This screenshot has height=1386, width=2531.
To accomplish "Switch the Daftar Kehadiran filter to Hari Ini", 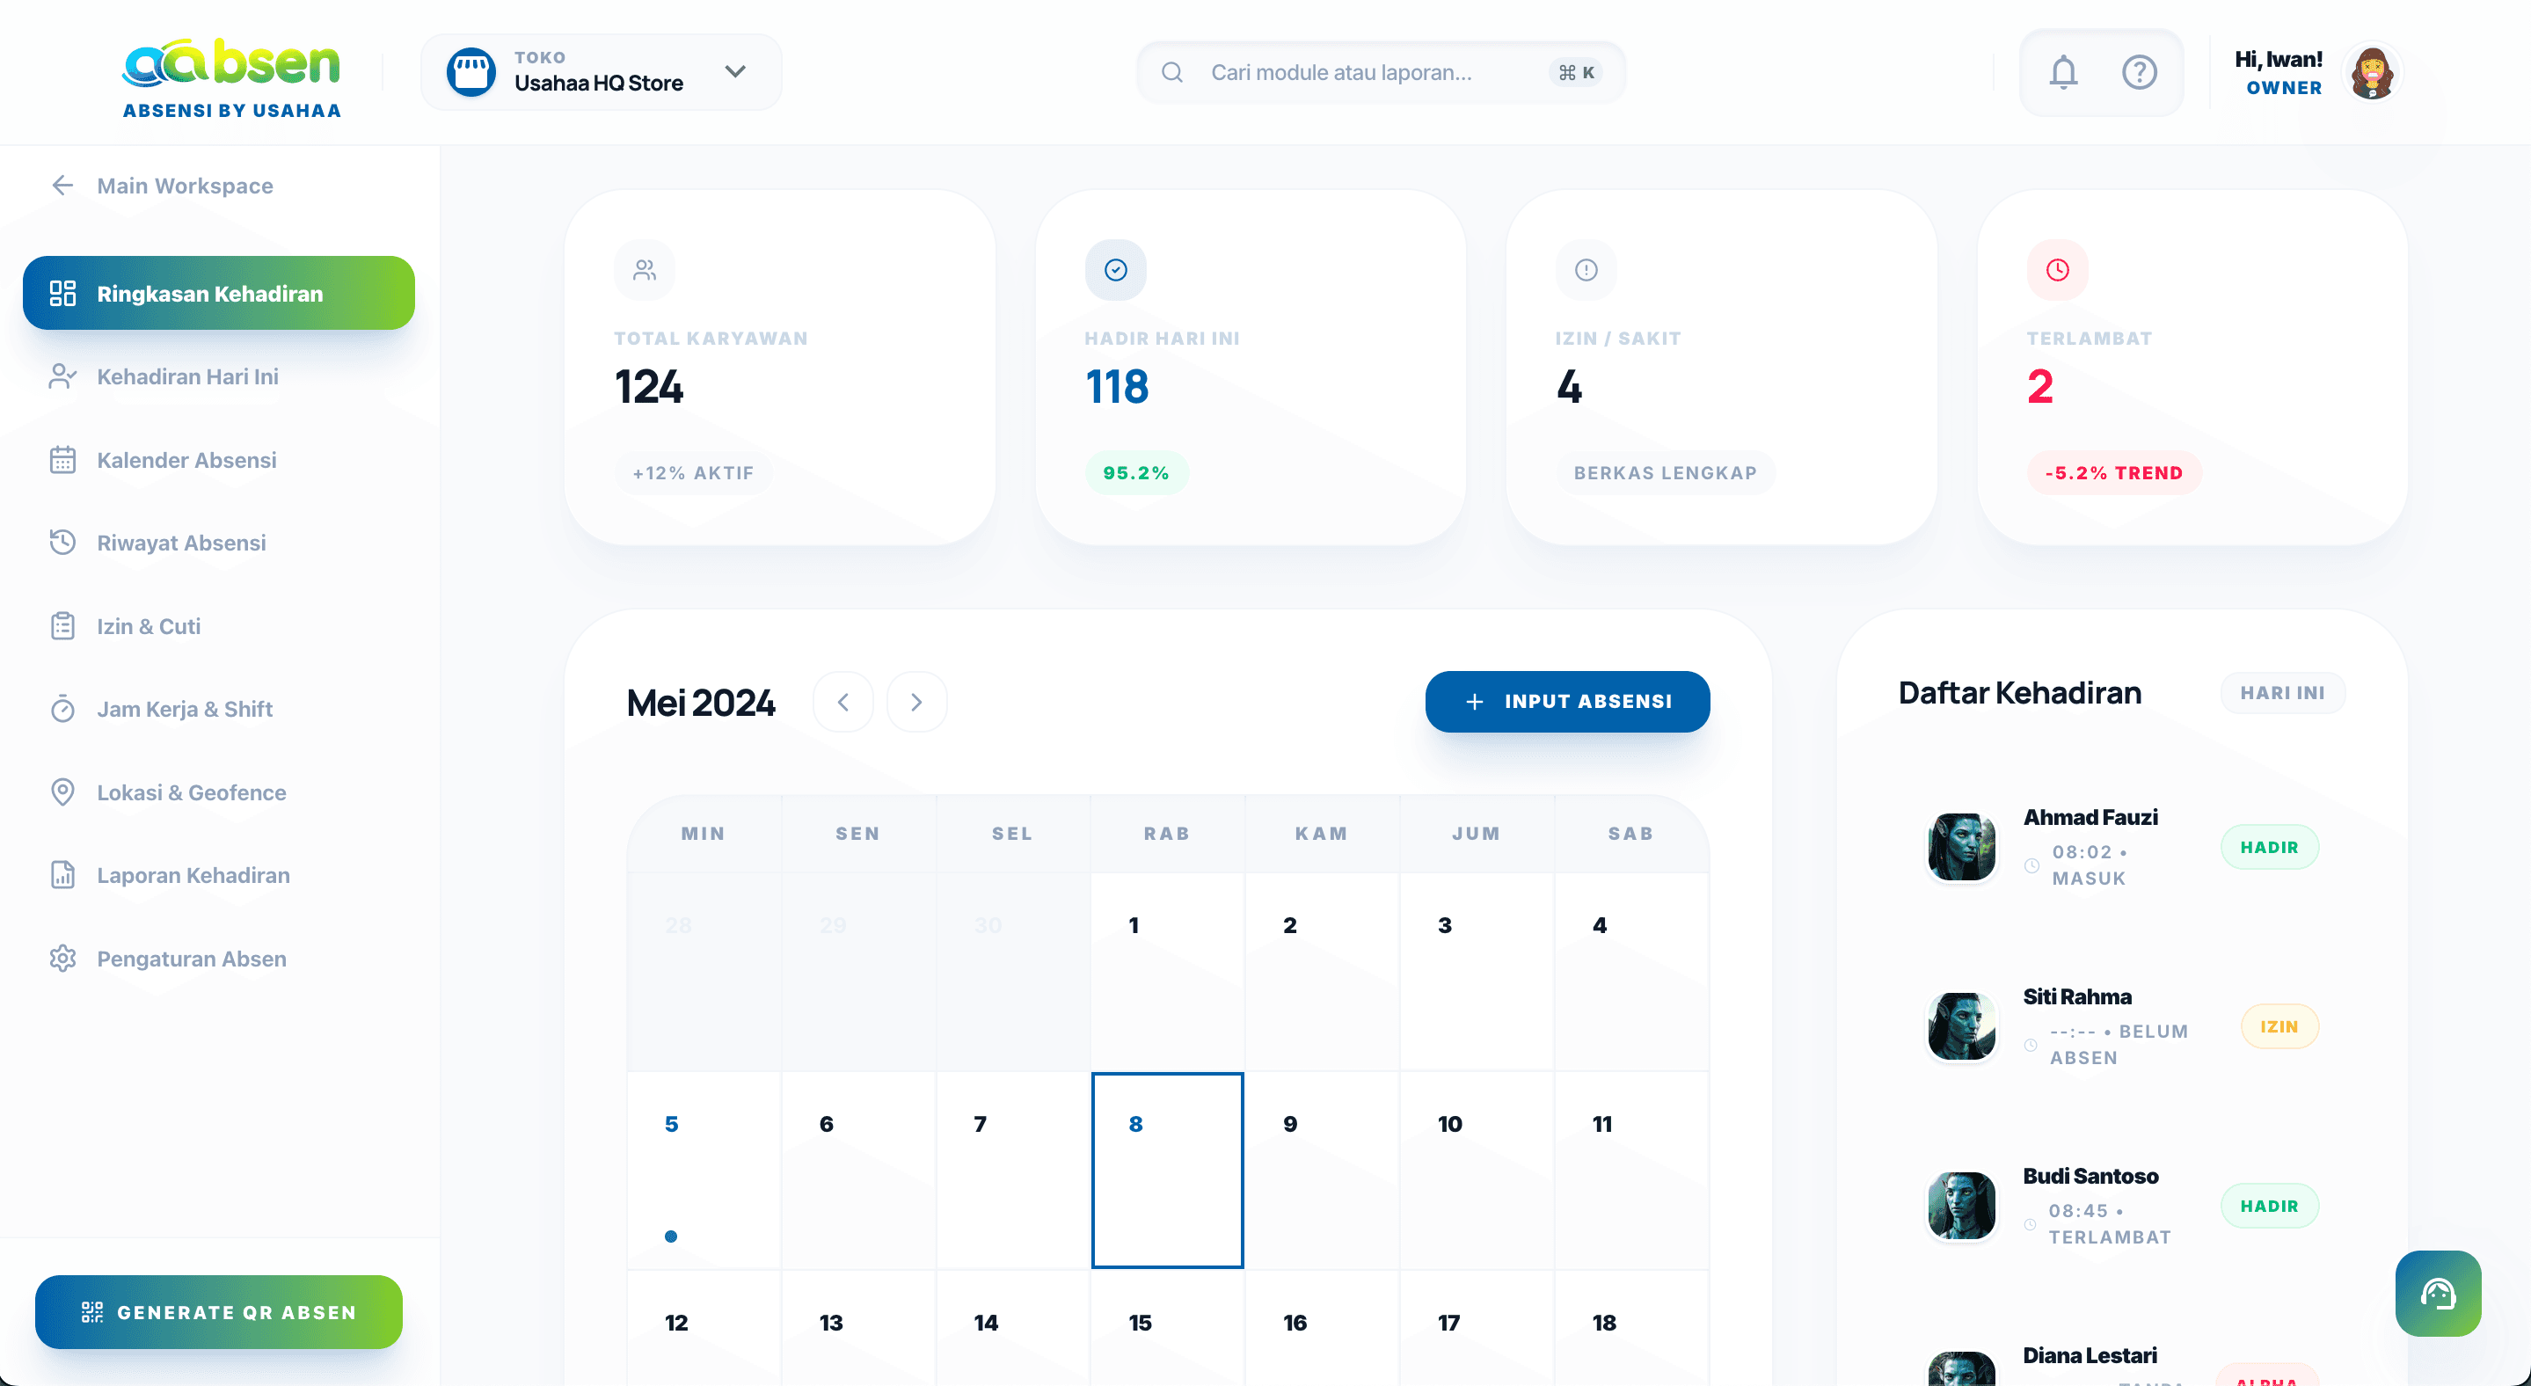I will (2282, 692).
